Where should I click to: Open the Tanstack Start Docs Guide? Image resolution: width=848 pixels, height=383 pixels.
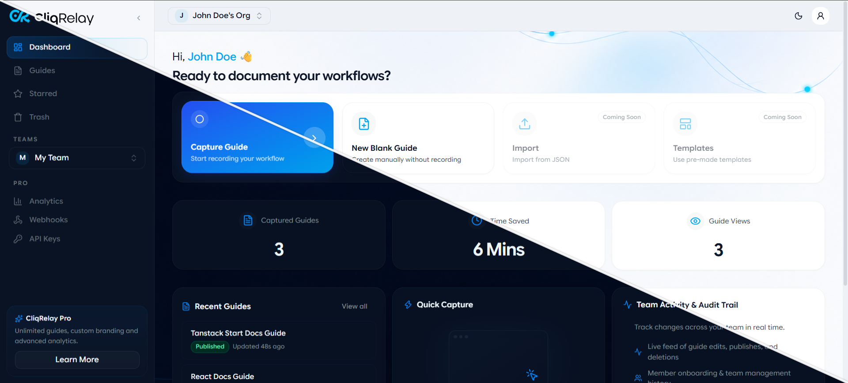pyautogui.click(x=238, y=333)
